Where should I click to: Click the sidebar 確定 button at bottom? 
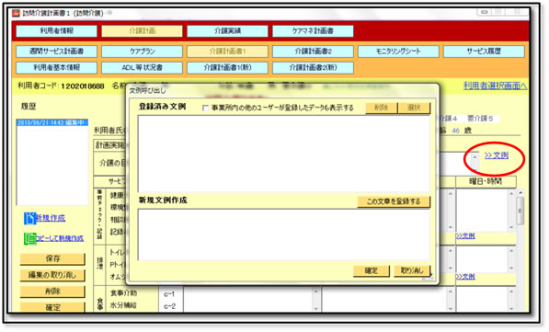point(52,307)
